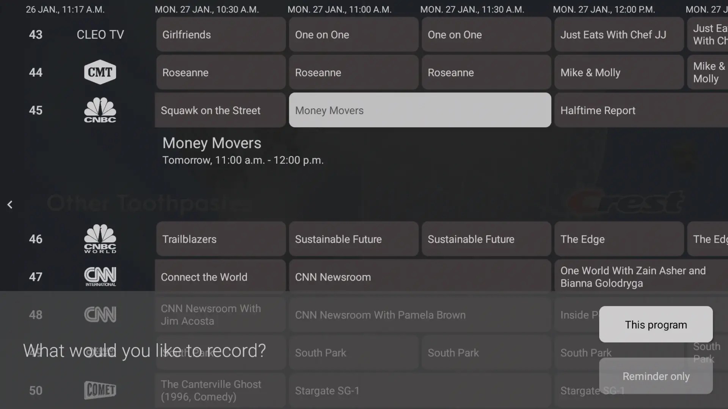The height and width of the screenshot is (409, 728).
Task: Click CLEO TV channel name
Action: click(100, 34)
